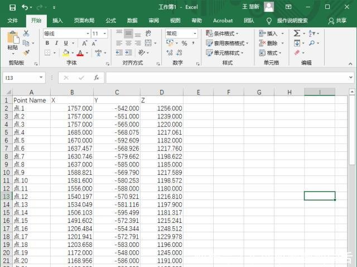
Task: Expand the Name Box dropdown arrow
Action: 41,78
